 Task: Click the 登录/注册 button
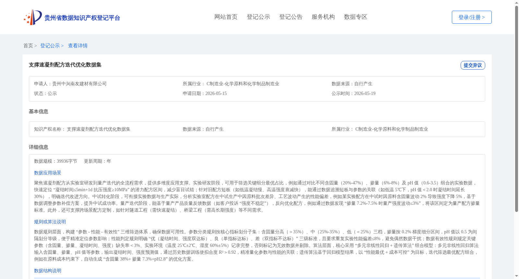472,17
